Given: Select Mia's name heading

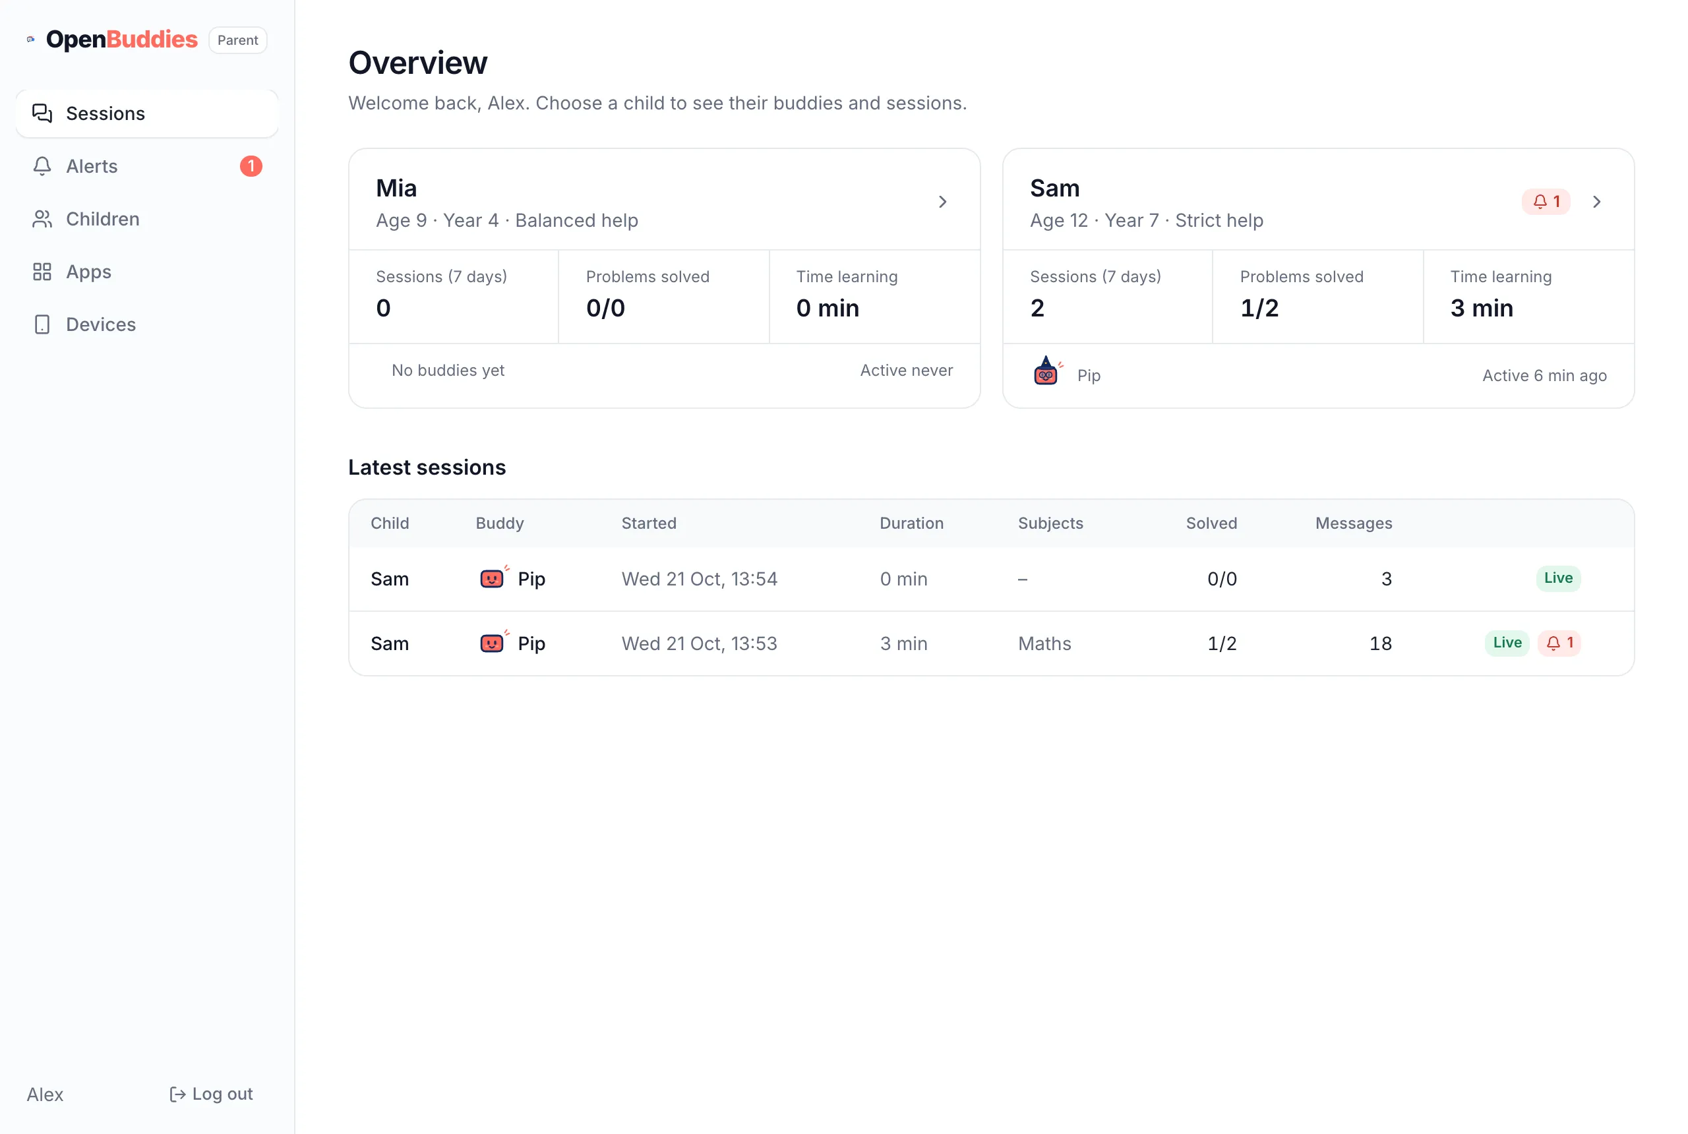Looking at the screenshot, I should coord(396,188).
